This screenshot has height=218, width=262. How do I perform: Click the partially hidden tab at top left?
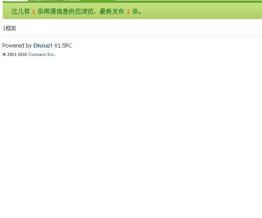point(41,0)
